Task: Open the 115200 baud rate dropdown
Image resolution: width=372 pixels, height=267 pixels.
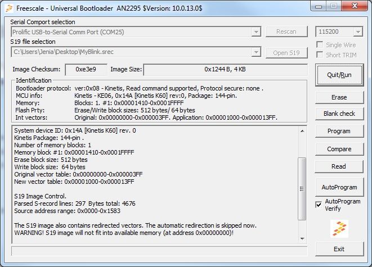Action: click(358, 31)
